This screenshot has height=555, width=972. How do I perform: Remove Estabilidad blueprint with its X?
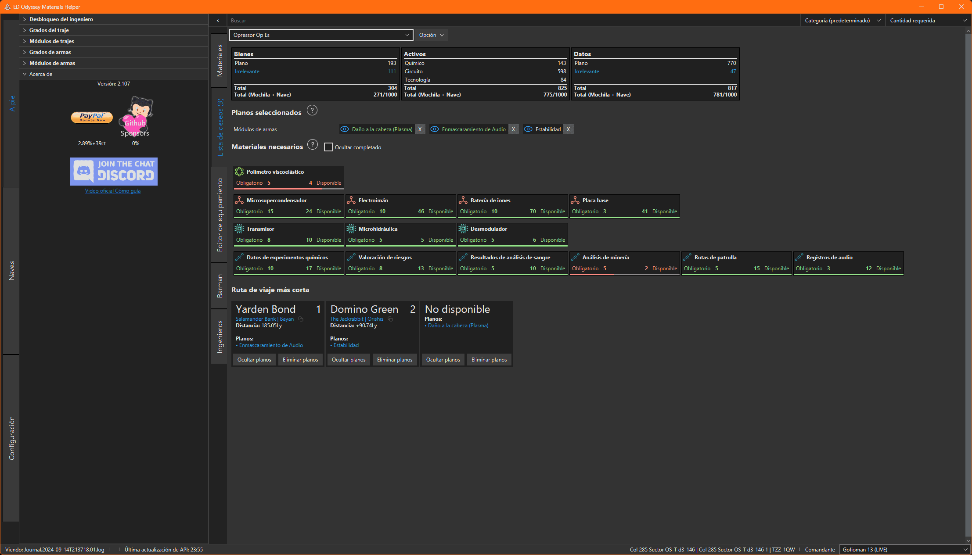568,129
